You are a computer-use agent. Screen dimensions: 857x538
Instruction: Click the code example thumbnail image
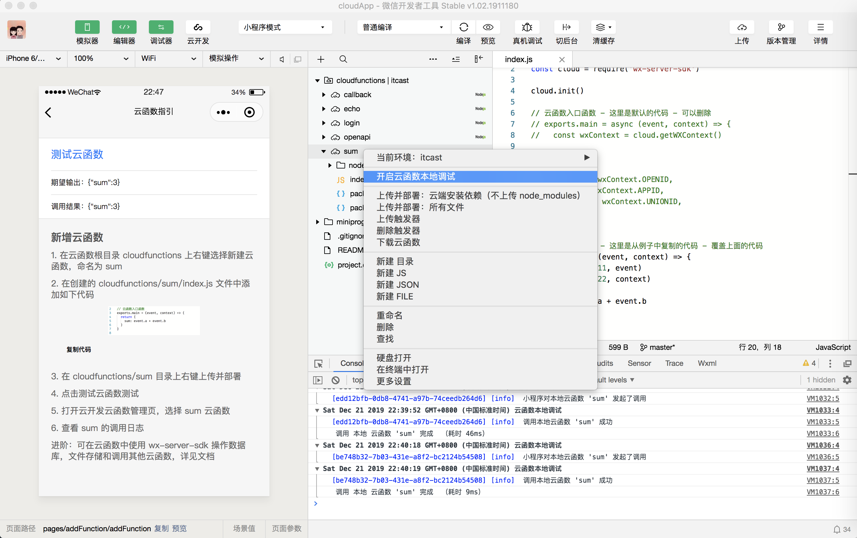pyautogui.click(x=154, y=320)
